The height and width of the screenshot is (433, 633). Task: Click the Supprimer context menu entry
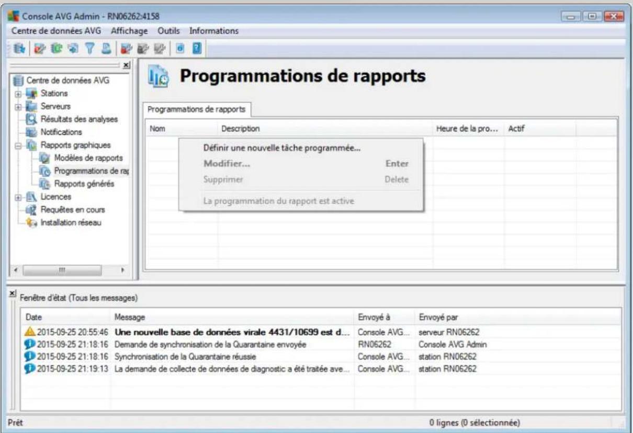301,179
